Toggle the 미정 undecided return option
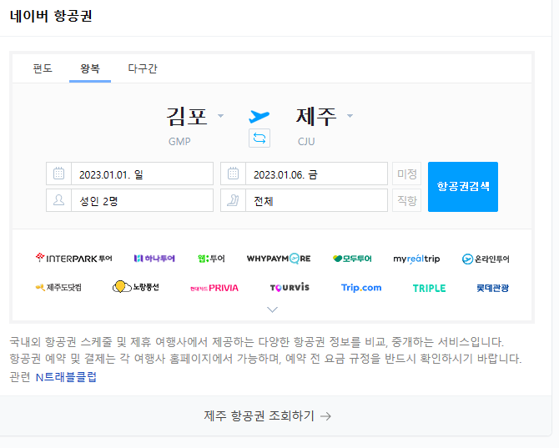Image resolution: width=559 pixels, height=448 pixels. pos(407,174)
